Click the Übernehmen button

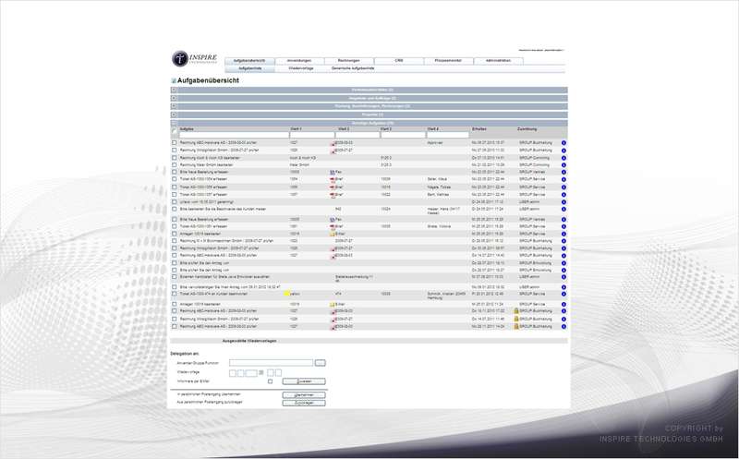pyautogui.click(x=304, y=395)
